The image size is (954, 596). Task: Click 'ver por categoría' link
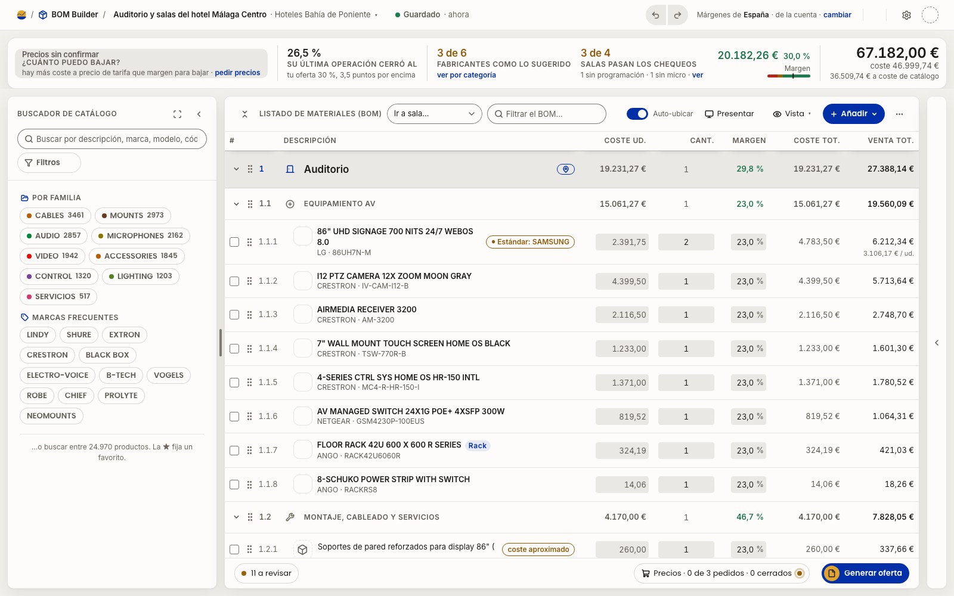point(466,75)
